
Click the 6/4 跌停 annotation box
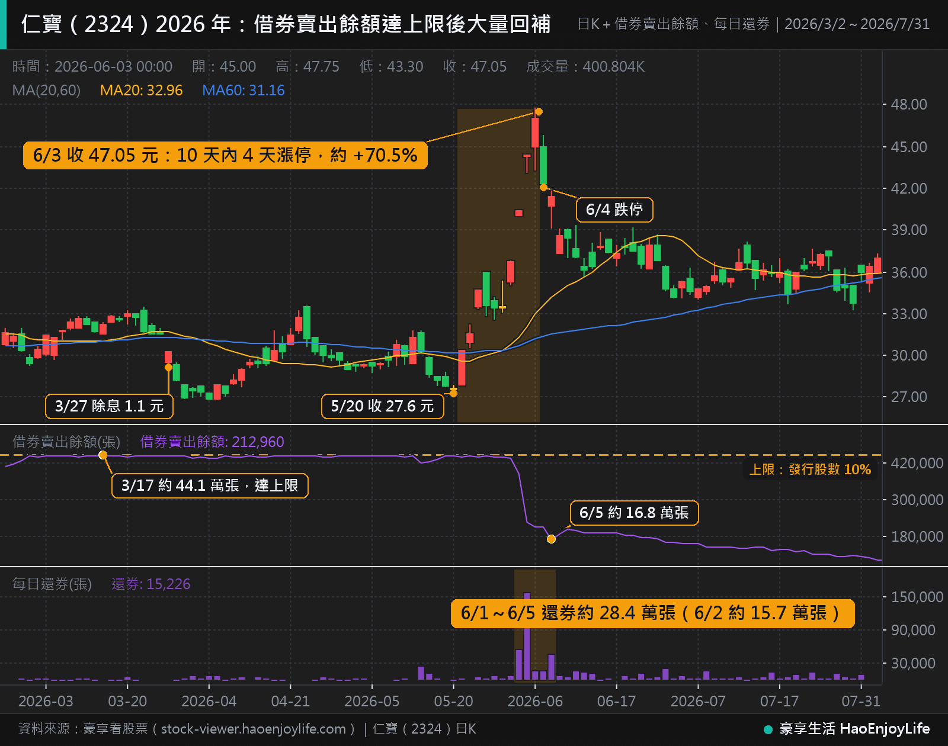coord(614,210)
